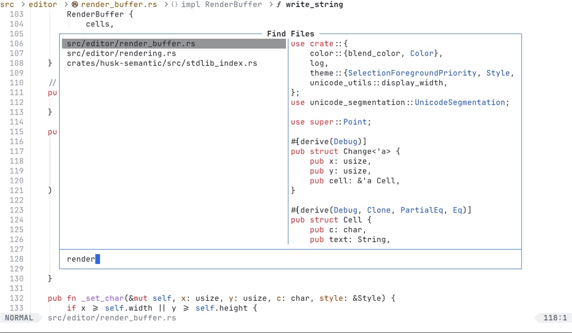The height and width of the screenshot is (333, 572).
Task: Click 'cells,' on line 104
Action: tap(100, 24)
